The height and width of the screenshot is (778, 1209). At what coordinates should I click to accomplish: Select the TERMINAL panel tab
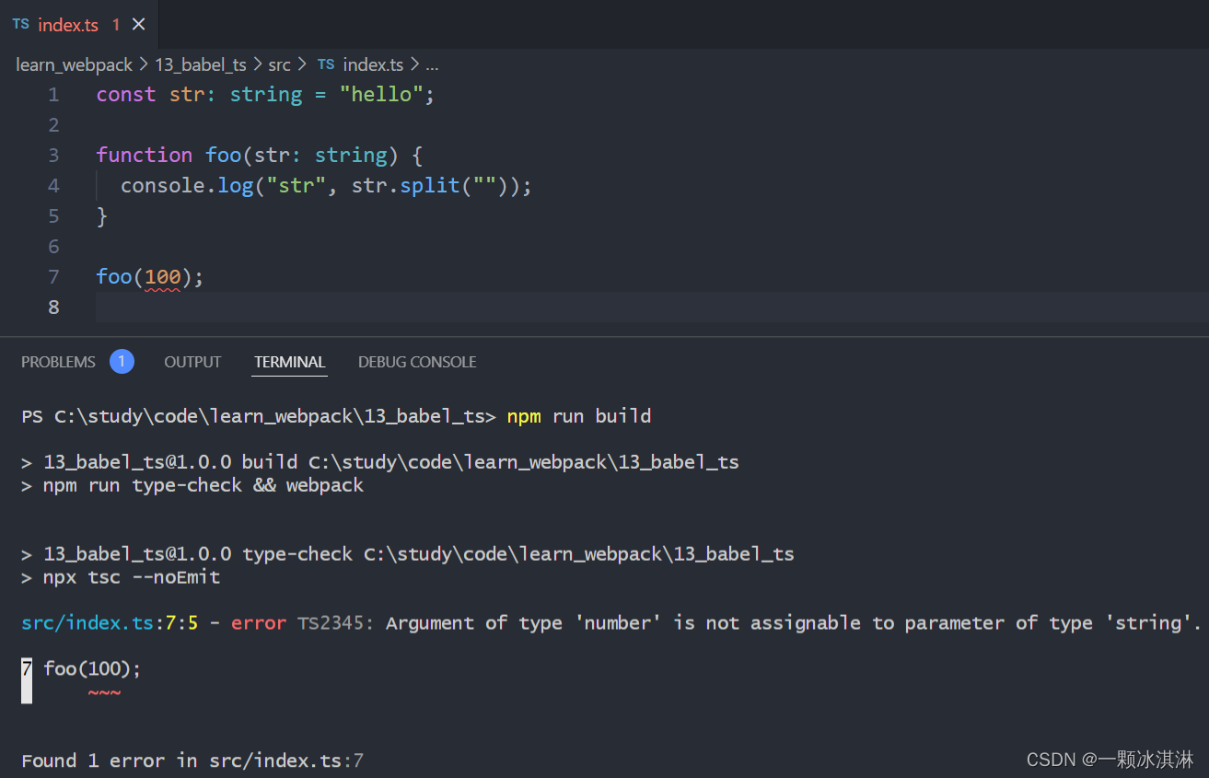click(x=290, y=362)
